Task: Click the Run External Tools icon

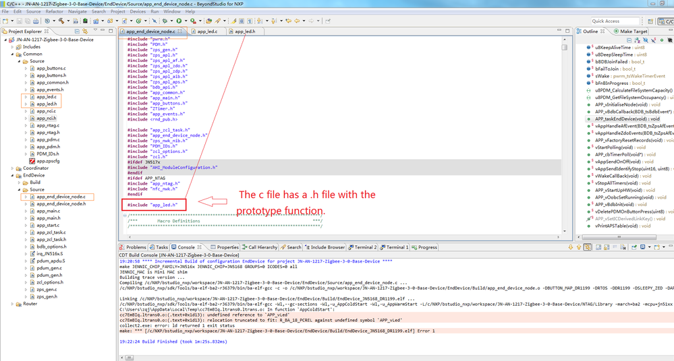Action: click(193, 21)
